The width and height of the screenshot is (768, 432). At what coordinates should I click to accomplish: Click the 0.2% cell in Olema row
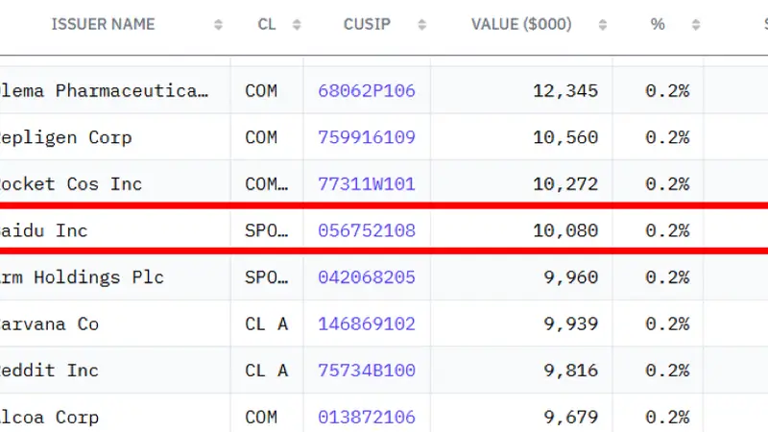click(667, 90)
